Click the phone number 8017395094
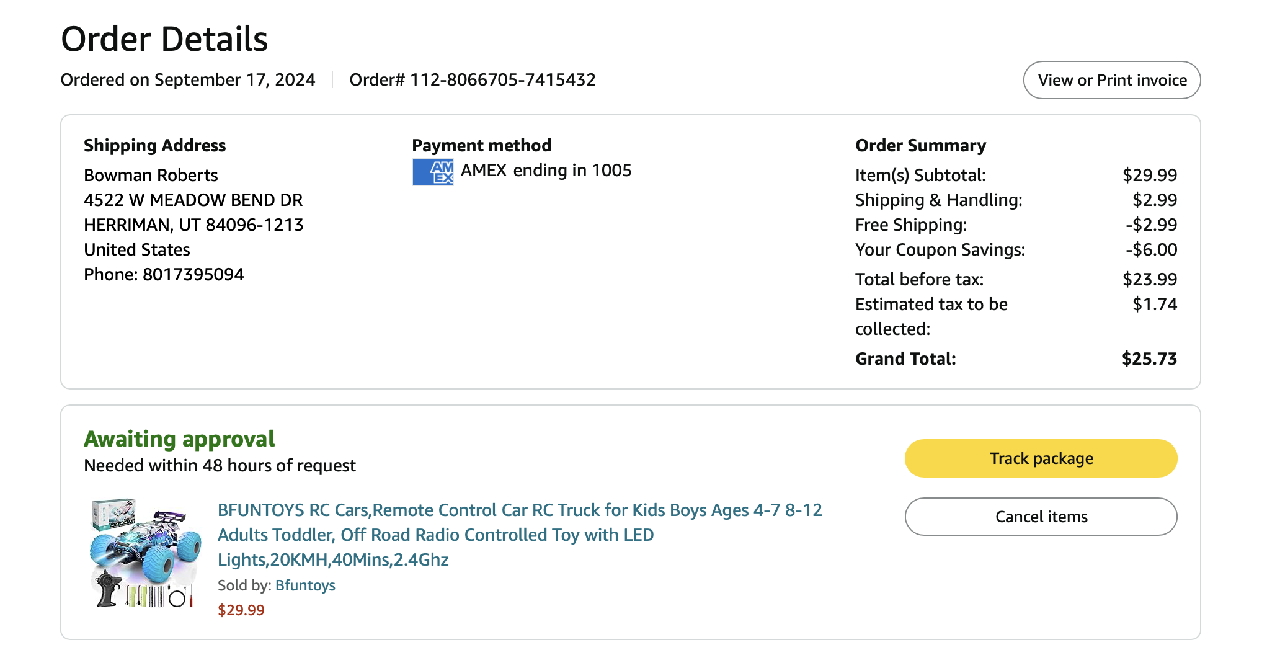This screenshot has height=650, width=1280. coord(193,275)
